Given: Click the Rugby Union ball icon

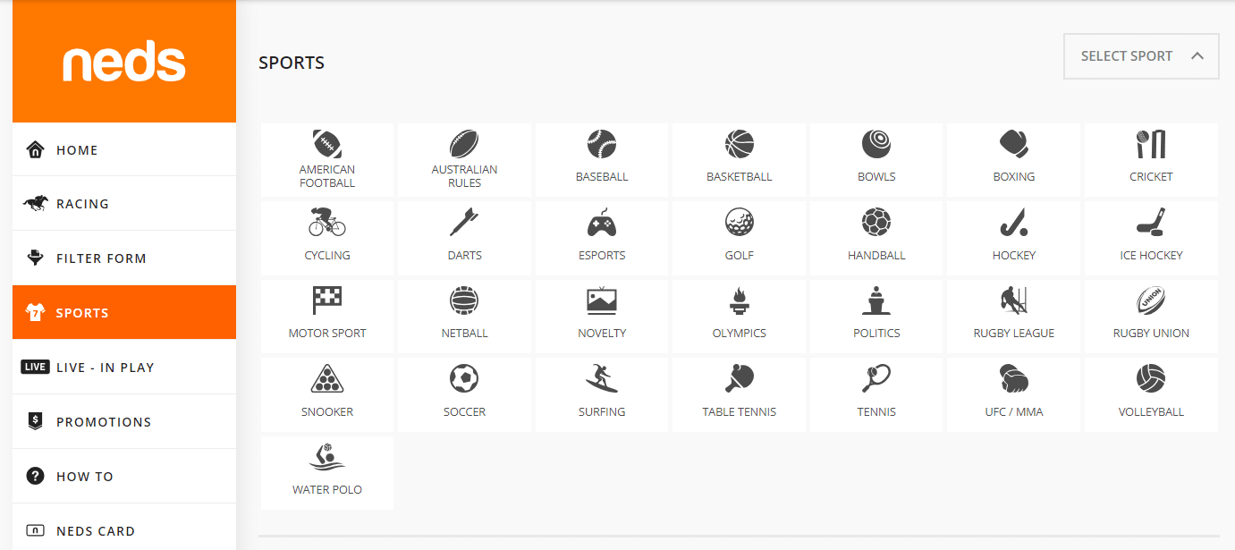Looking at the screenshot, I should click(1151, 299).
